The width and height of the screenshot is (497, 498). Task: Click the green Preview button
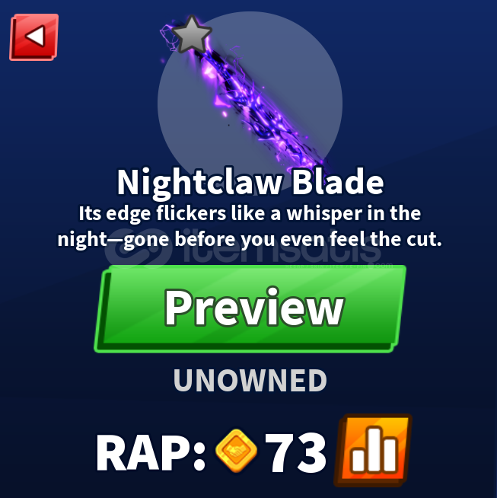250,308
